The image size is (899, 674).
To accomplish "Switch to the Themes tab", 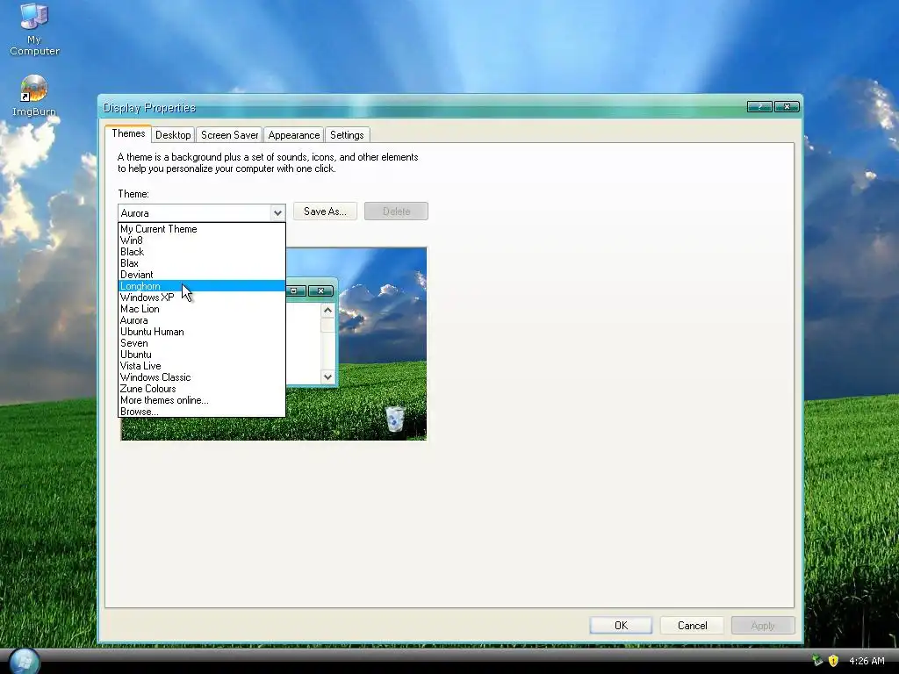I will pos(128,133).
